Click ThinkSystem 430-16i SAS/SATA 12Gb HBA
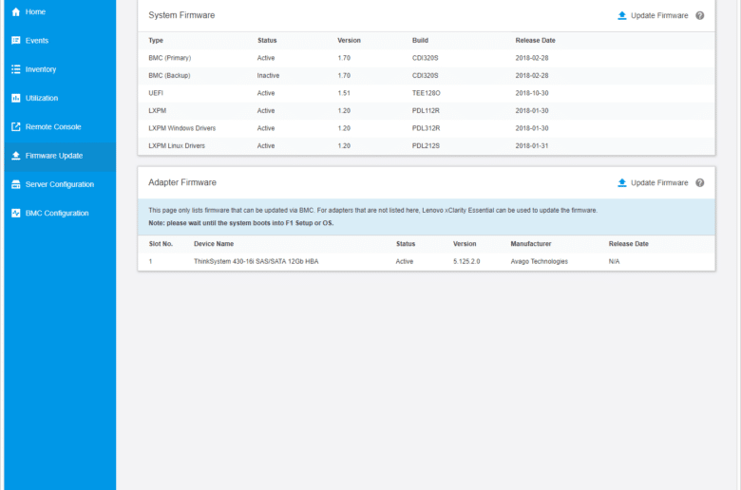Viewport: 741px width, 490px height. click(x=256, y=261)
